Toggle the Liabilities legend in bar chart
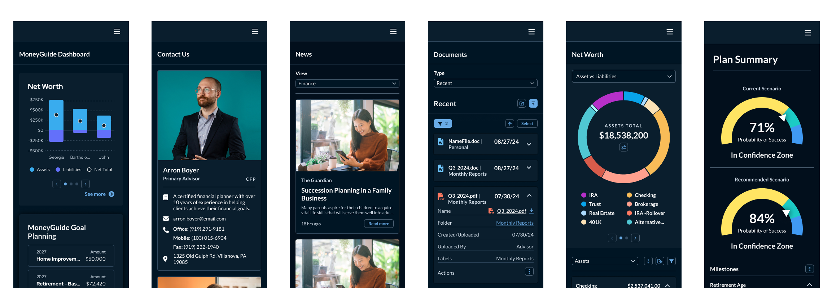The width and height of the screenshot is (832, 288). (x=69, y=170)
